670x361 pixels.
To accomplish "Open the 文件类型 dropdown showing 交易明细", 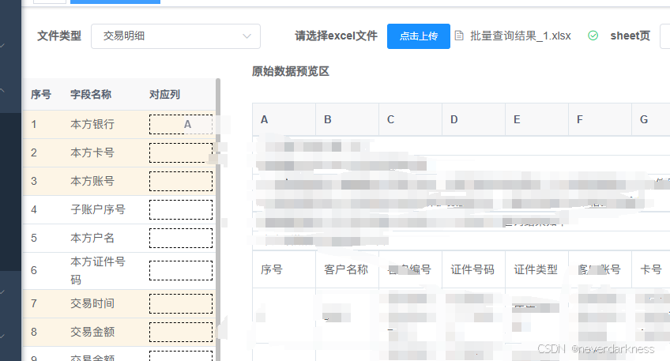I will pyautogui.click(x=175, y=36).
